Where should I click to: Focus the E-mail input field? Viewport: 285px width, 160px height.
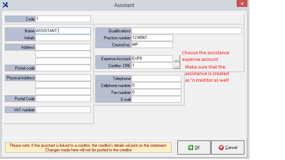pyautogui.click(x=156, y=99)
